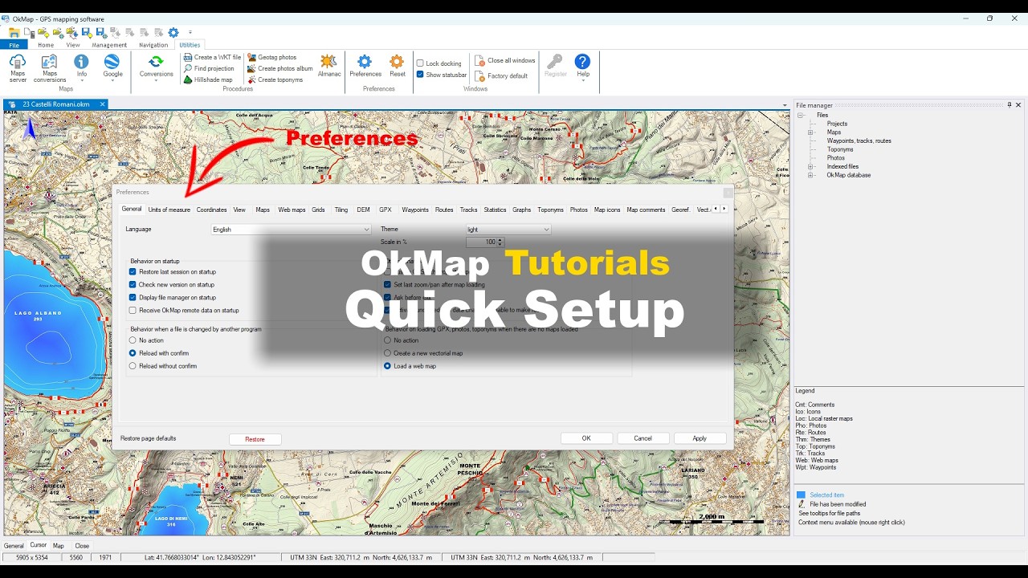Image resolution: width=1028 pixels, height=578 pixels.
Task: Toggle Display file manager on startup
Action: (133, 298)
